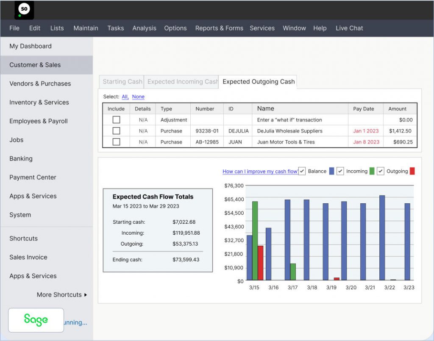Switch to the Starting Cash tab

click(x=122, y=82)
